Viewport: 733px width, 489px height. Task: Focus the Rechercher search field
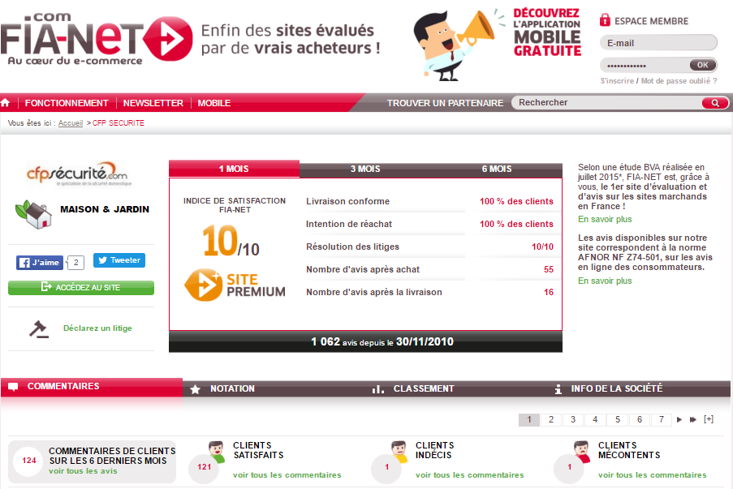pos(607,103)
